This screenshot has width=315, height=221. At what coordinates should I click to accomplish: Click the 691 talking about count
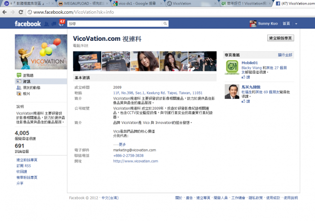click(x=20, y=146)
